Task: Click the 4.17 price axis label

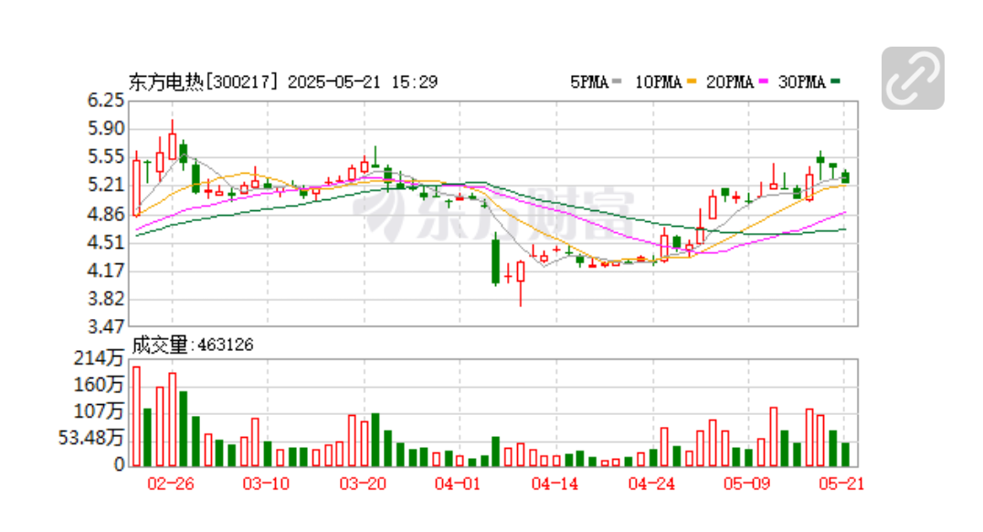Action: coord(105,271)
